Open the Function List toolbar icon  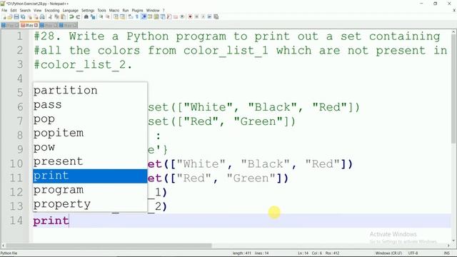169,17
